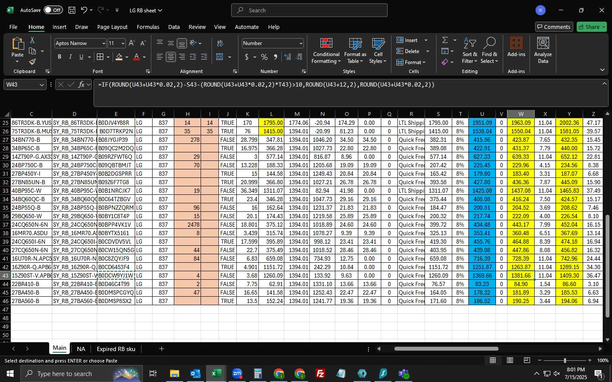Expand the formula bar
The height and width of the screenshot is (382, 612).
[x=604, y=84]
